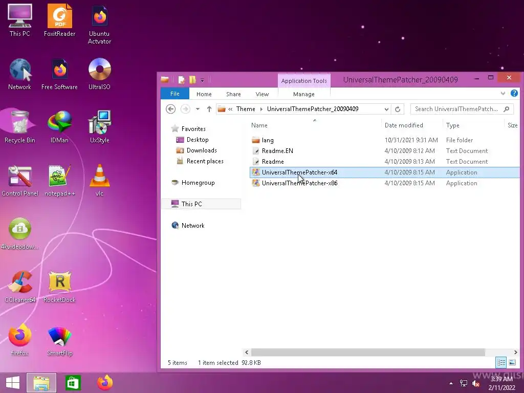
Task: Go back with Explorer Back arrow
Action: point(171,109)
